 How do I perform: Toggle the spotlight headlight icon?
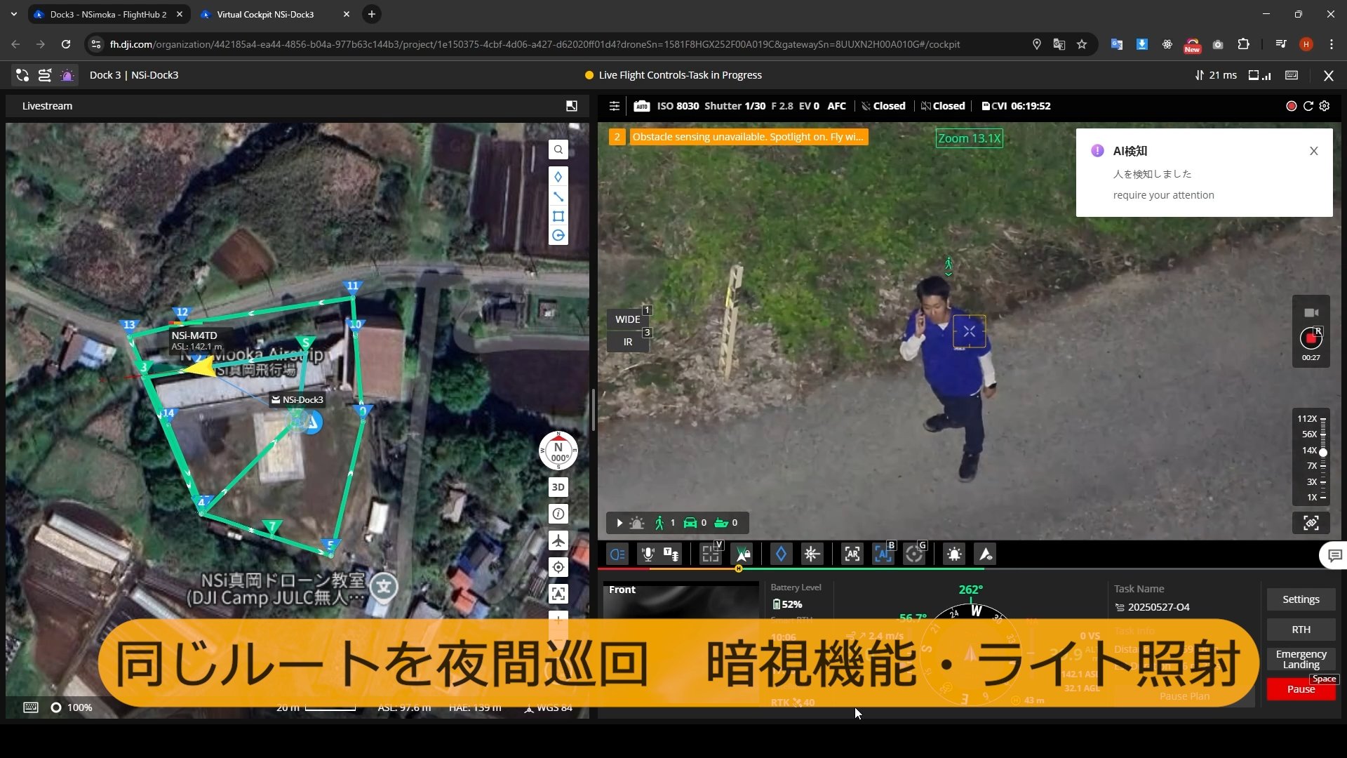pyautogui.click(x=617, y=554)
